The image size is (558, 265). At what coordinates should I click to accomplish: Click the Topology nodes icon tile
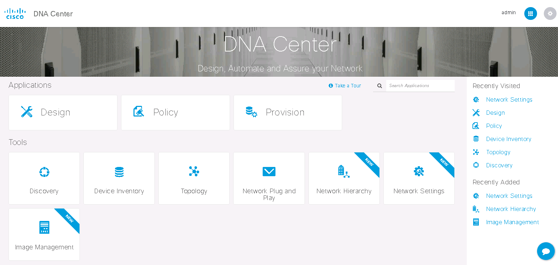194,171
